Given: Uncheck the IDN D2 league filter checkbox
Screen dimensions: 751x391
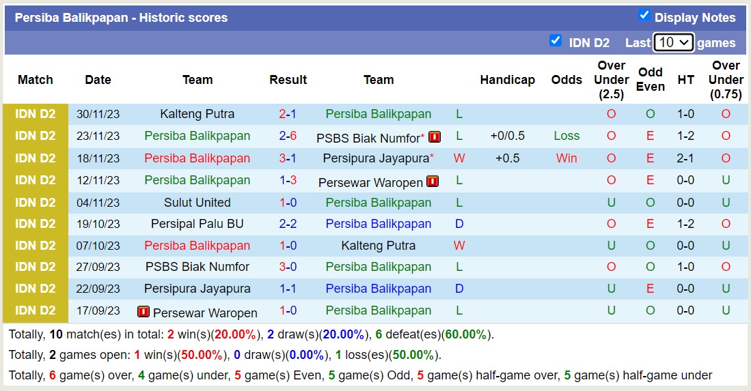Looking at the screenshot, I should pos(555,41).
